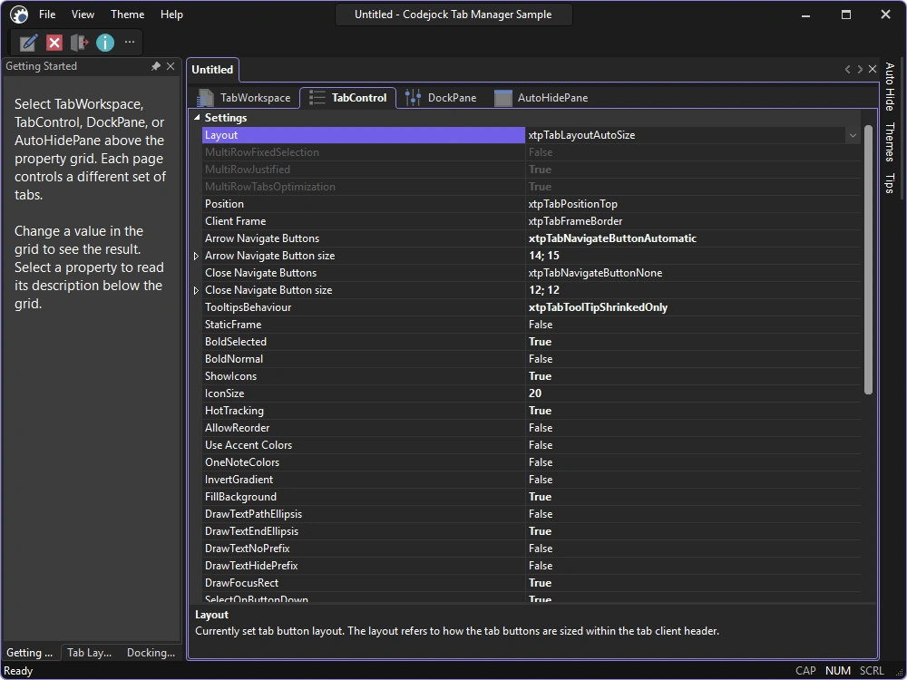Click the red X toolbar icon
The image size is (907, 680).
[x=54, y=43]
